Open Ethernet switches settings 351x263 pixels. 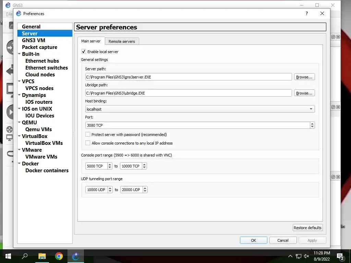tap(47, 67)
